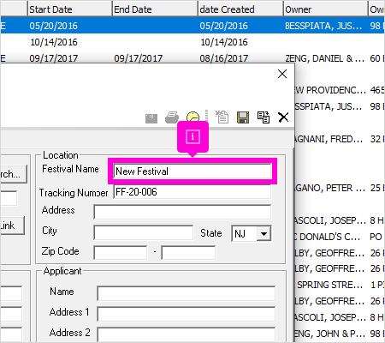Click the save floppy disk icon
The width and height of the screenshot is (385, 343).
243,117
